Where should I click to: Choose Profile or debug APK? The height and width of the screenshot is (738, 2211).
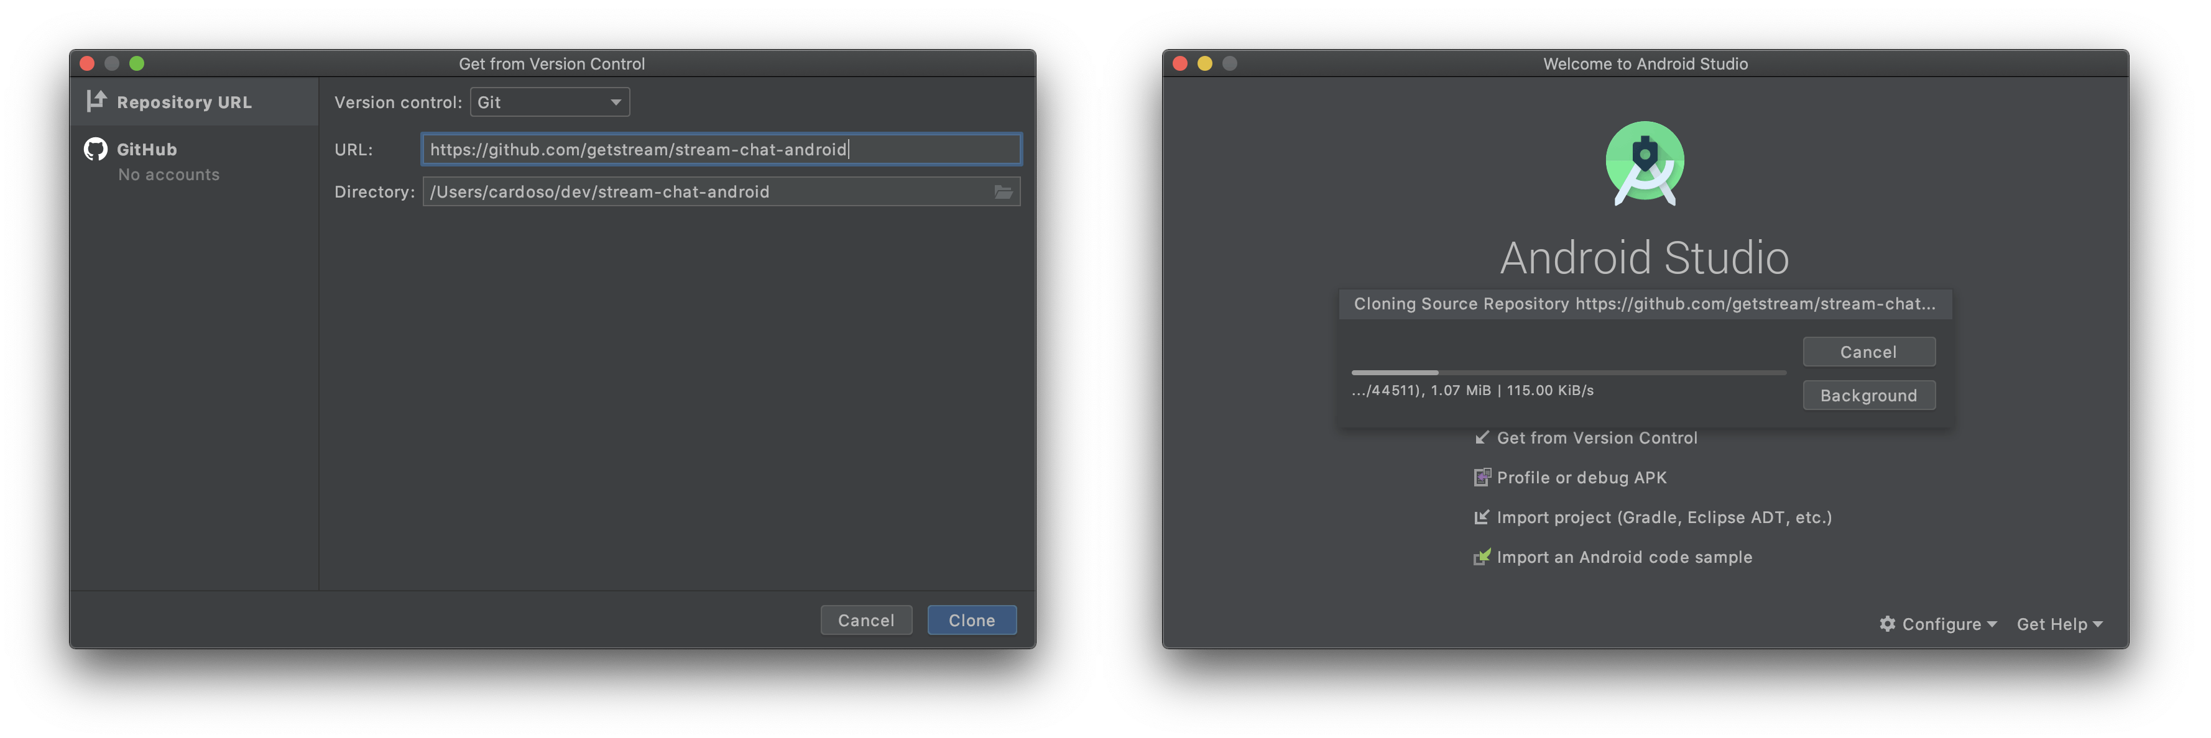1570,478
